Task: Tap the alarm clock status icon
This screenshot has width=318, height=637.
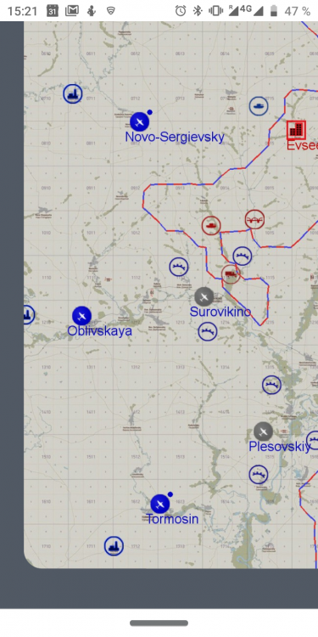Action: pos(181,10)
